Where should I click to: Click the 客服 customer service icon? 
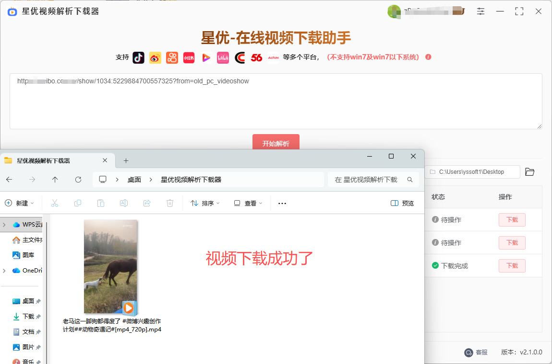(468, 353)
